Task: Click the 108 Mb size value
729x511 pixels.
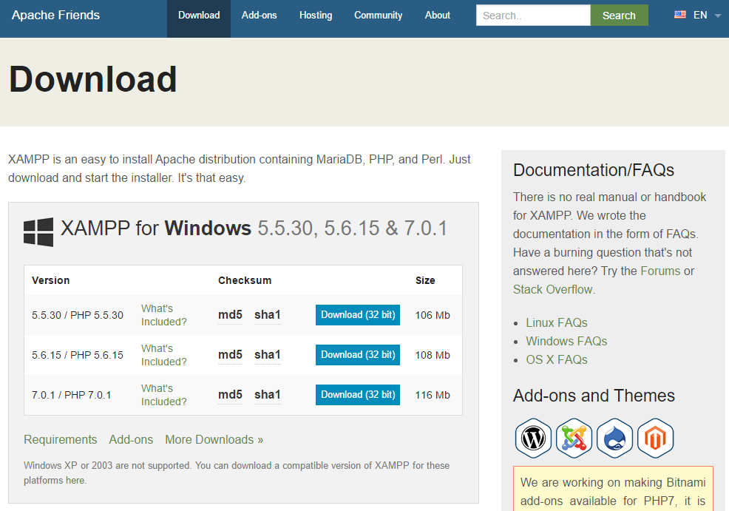Action: pyautogui.click(x=433, y=355)
